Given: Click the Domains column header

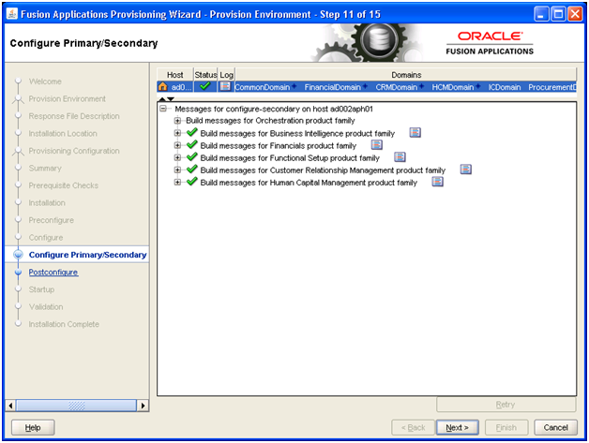Looking at the screenshot, I should (x=406, y=75).
